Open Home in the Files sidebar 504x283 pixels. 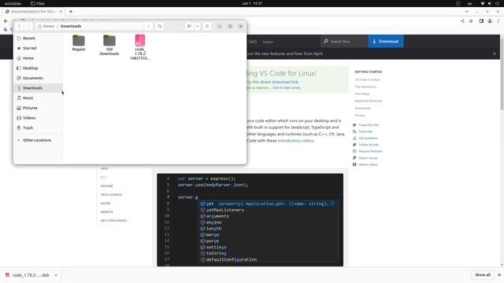[38, 58]
